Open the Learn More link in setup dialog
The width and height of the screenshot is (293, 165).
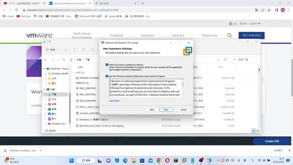click(x=114, y=101)
